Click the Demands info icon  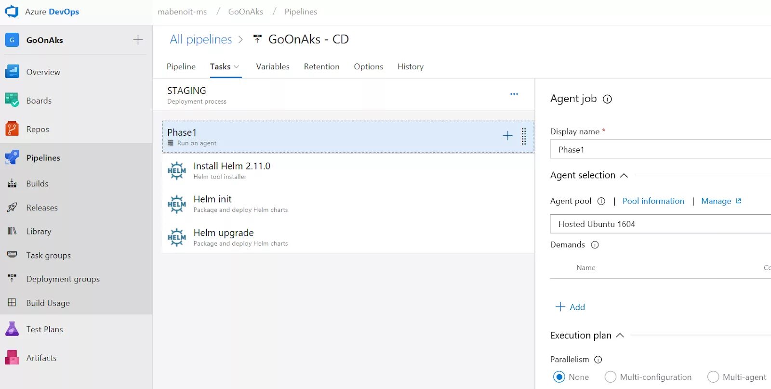click(595, 245)
